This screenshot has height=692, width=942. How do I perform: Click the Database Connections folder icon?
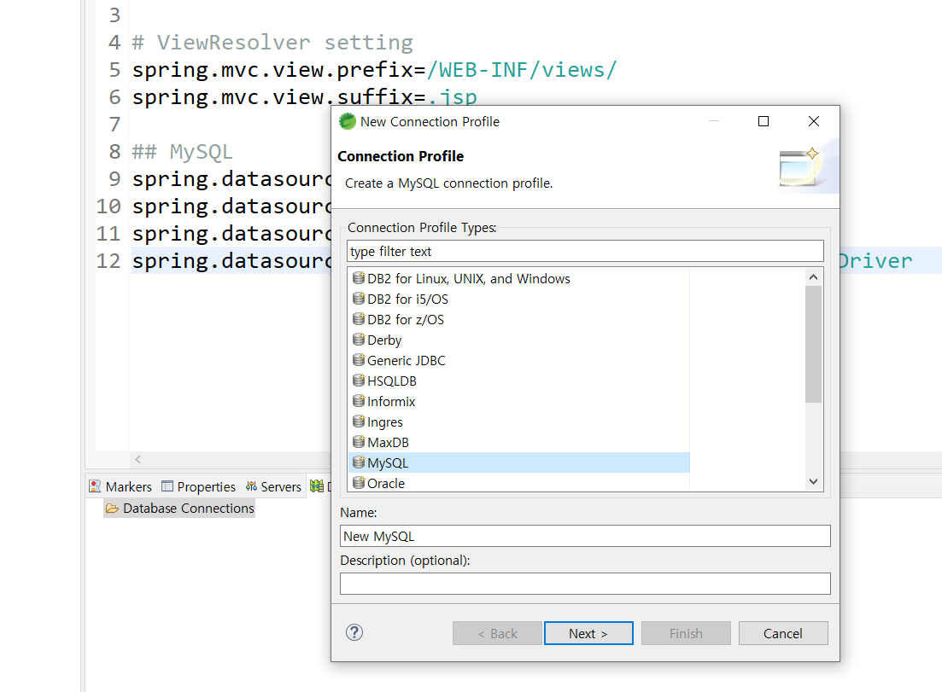tap(113, 509)
